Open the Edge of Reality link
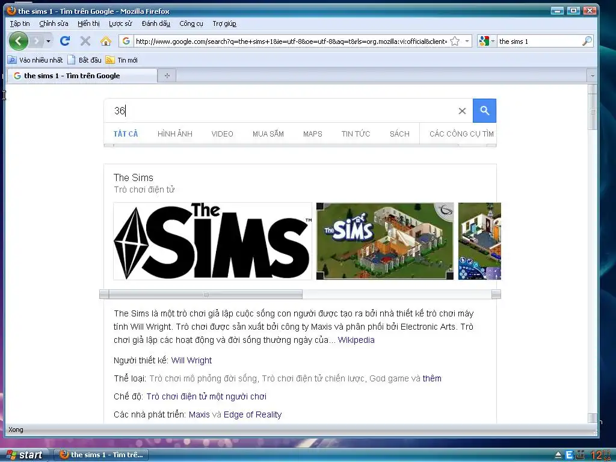Image resolution: width=616 pixels, height=462 pixels. (252, 414)
